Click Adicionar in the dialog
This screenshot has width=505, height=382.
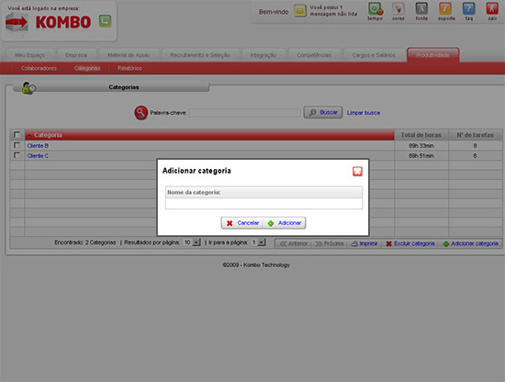point(285,223)
